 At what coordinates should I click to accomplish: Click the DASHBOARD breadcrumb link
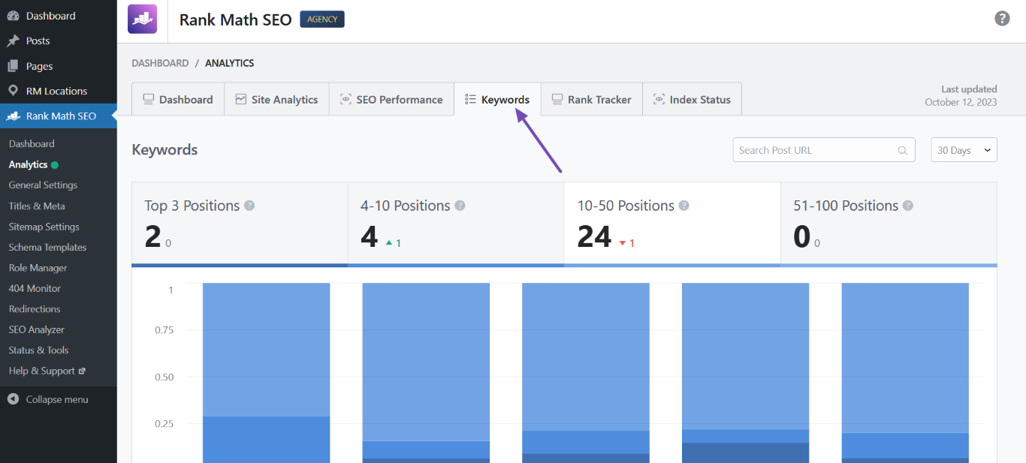[x=160, y=63]
